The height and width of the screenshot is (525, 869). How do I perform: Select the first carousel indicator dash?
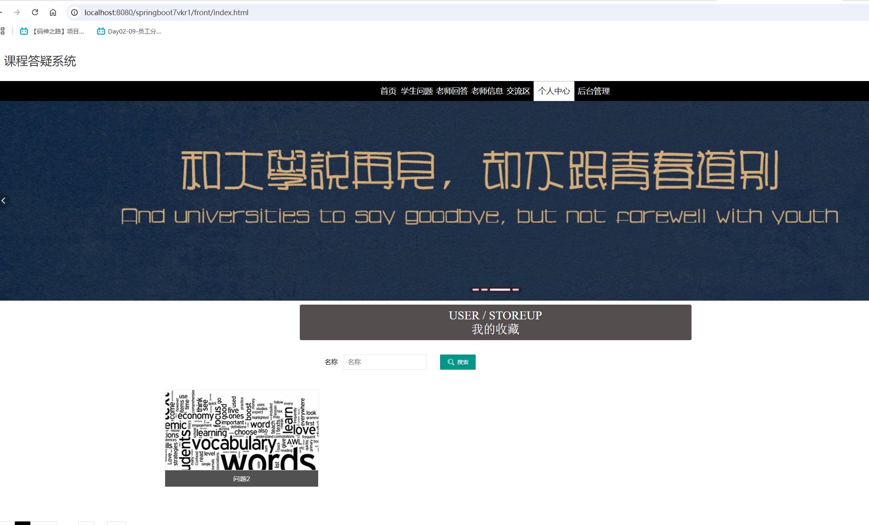[476, 289]
